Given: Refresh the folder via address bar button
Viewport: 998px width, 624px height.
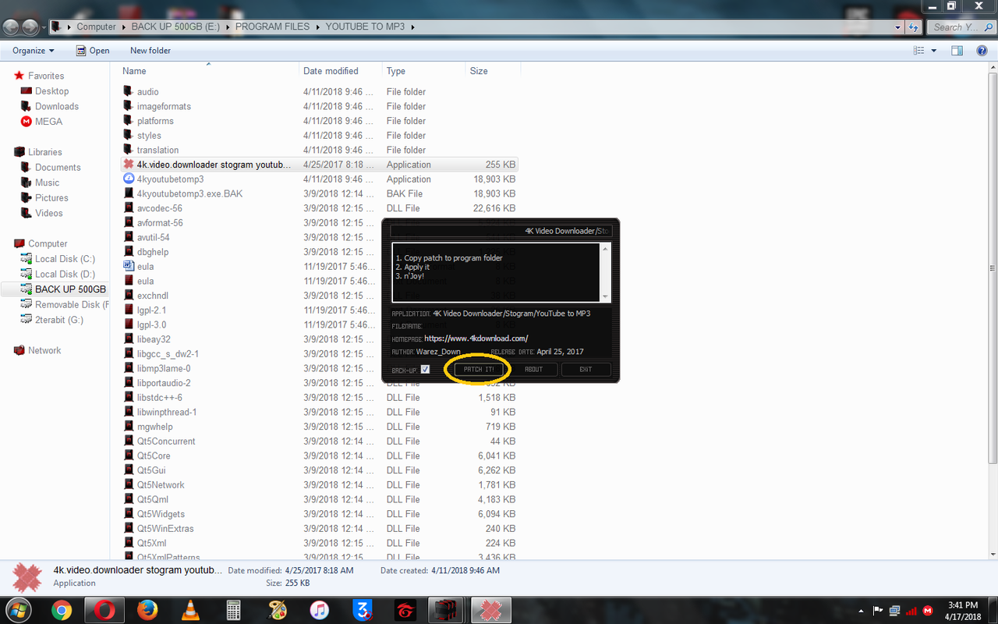Looking at the screenshot, I should (x=914, y=27).
